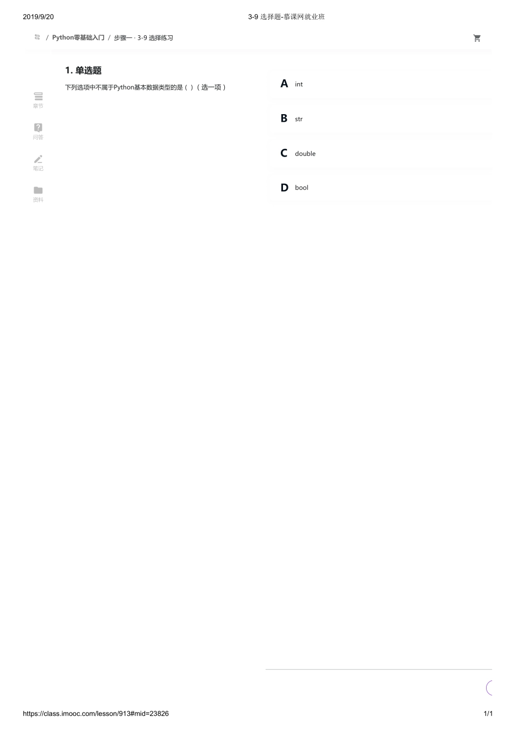Click the large letter C option marker
This screenshot has height=731, width=516.
pyautogui.click(x=284, y=153)
